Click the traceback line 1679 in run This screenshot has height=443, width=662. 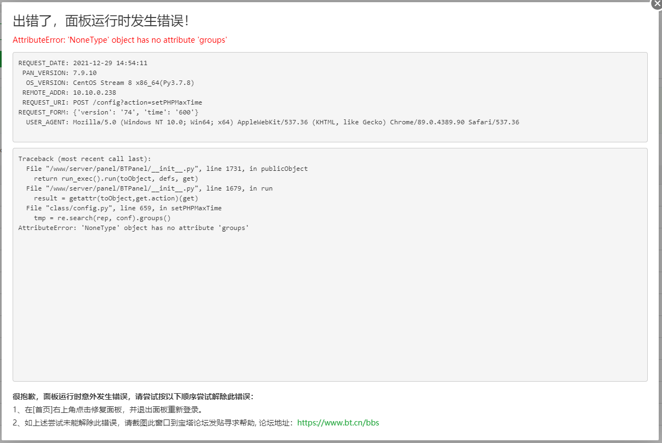[149, 188]
